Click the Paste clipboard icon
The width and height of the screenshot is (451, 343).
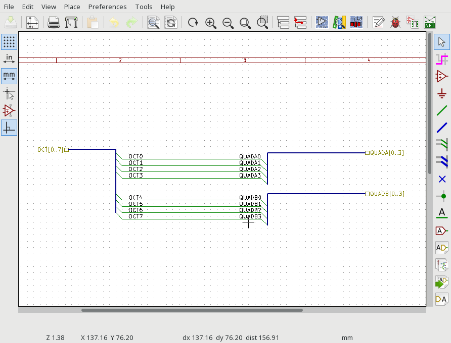93,22
